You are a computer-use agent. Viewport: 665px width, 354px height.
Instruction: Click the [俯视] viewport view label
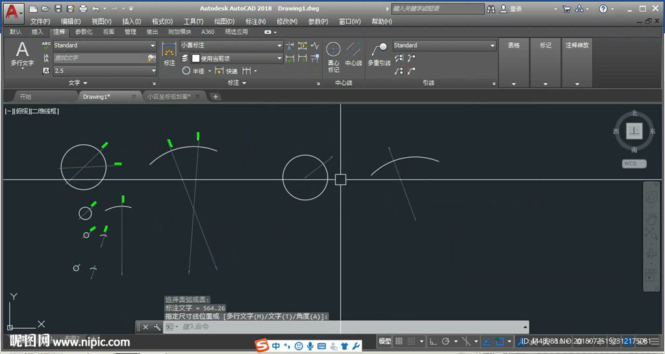pos(22,111)
